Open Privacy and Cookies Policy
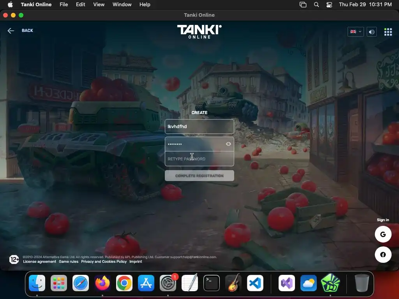Image resolution: width=399 pixels, height=299 pixels. point(104,261)
